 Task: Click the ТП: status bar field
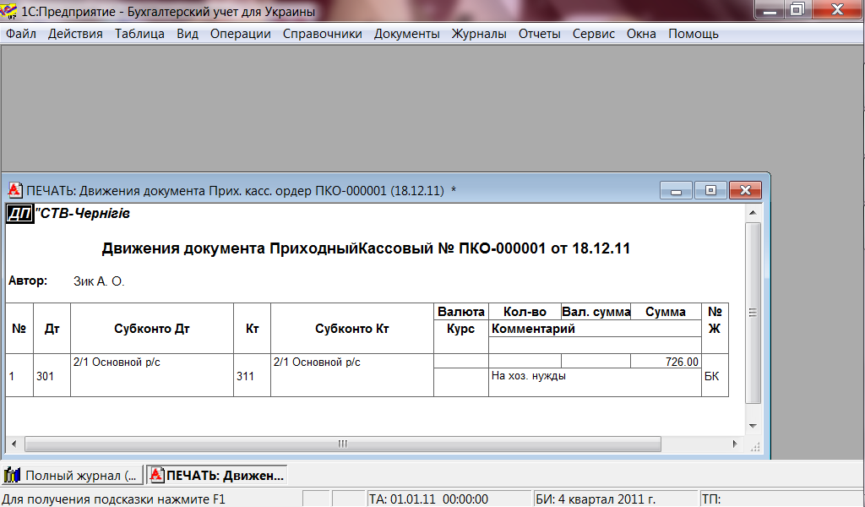tap(781, 499)
